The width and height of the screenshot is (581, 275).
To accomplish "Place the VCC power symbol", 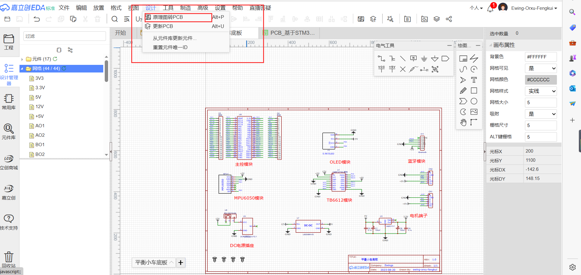I will pos(381,69).
